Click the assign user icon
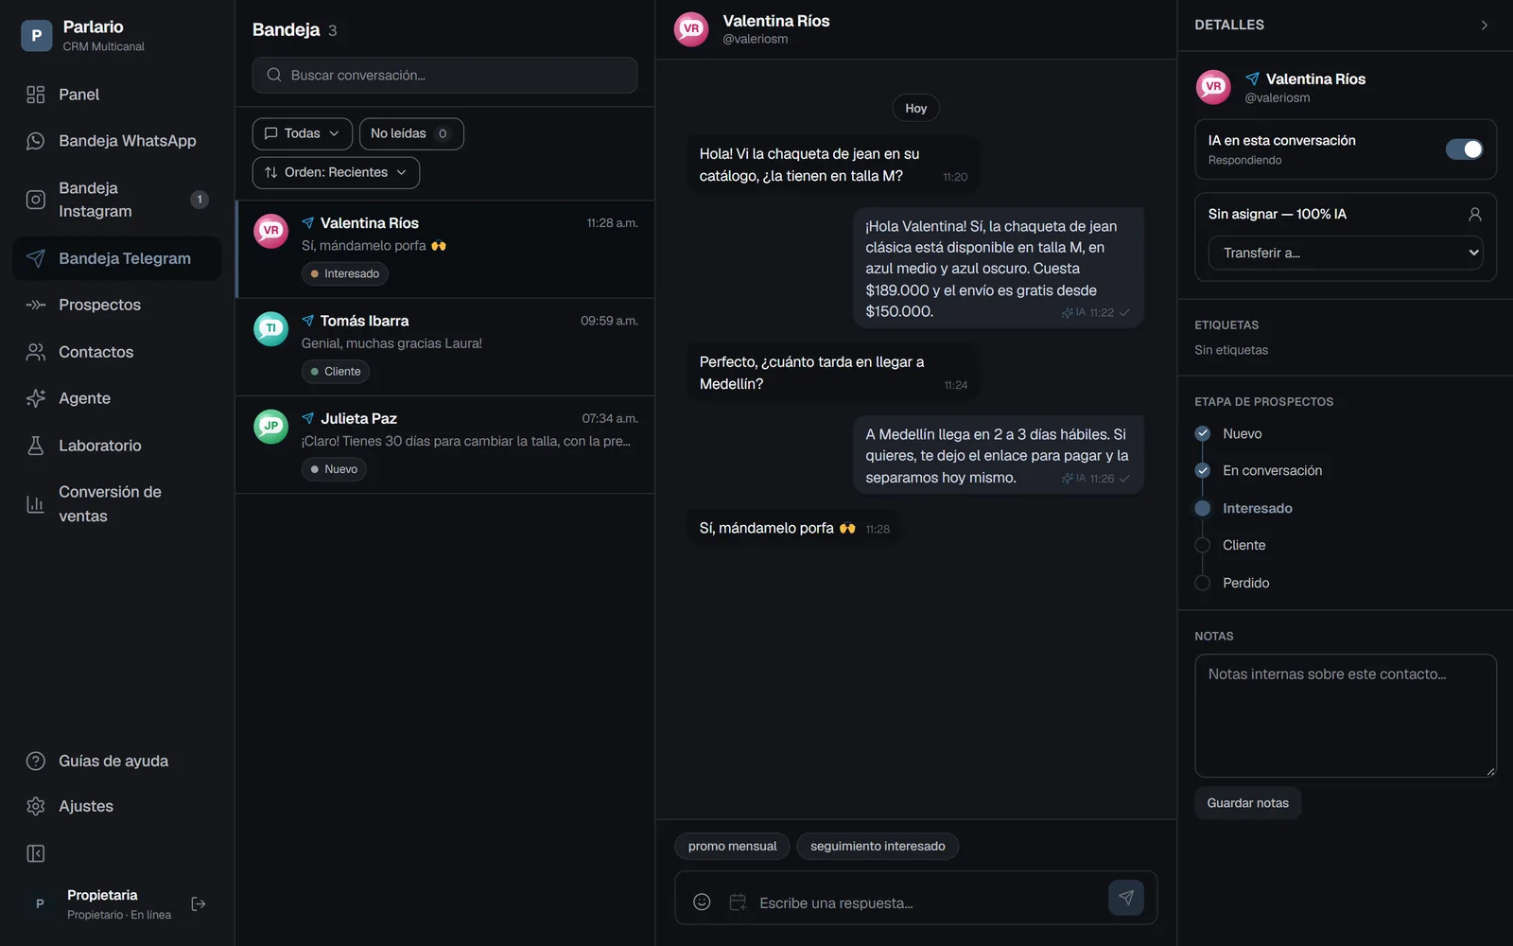This screenshot has width=1513, height=946. point(1474,215)
